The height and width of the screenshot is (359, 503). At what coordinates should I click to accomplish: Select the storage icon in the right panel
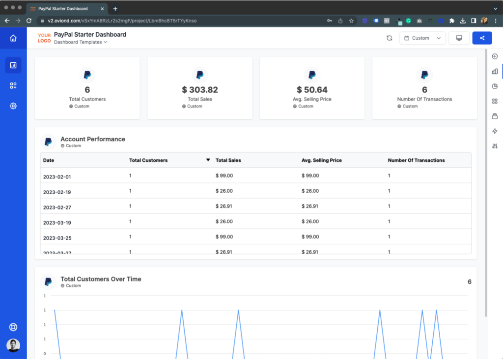pos(495,116)
